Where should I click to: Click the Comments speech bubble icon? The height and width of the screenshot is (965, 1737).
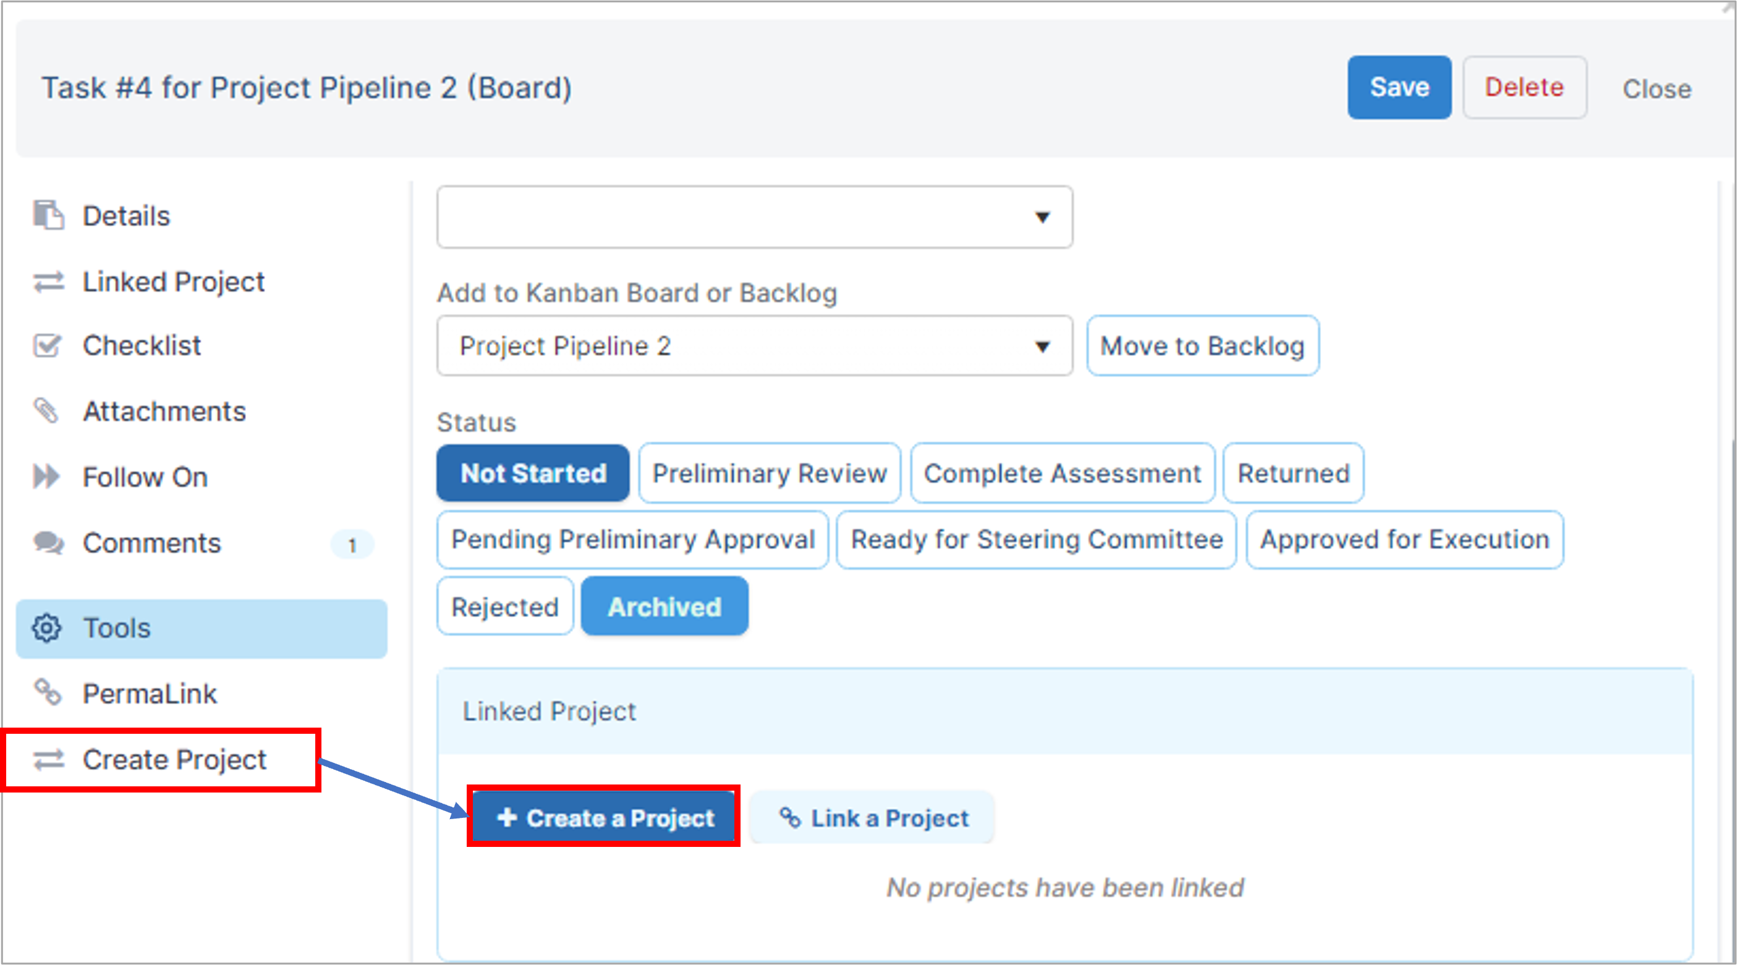(49, 543)
